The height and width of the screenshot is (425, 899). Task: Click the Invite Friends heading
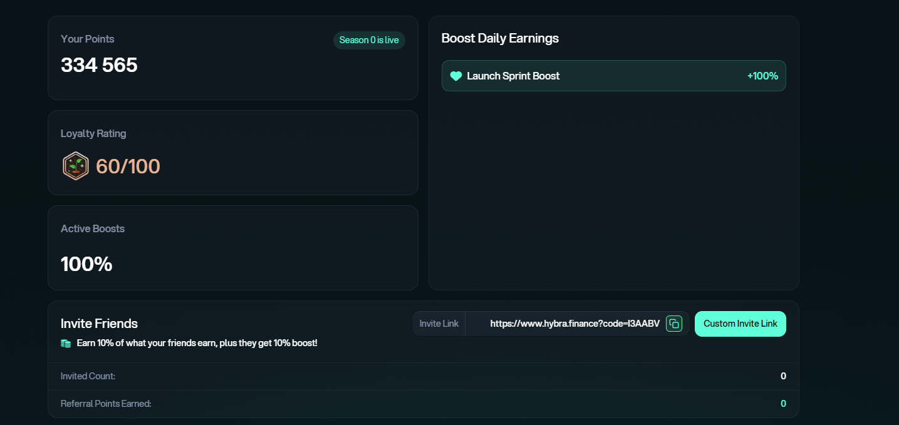pos(99,324)
